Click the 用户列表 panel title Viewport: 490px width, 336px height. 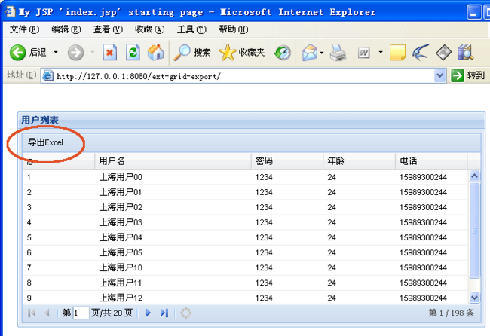(x=40, y=120)
